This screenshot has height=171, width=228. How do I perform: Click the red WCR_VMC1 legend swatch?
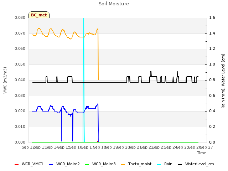(17, 165)
